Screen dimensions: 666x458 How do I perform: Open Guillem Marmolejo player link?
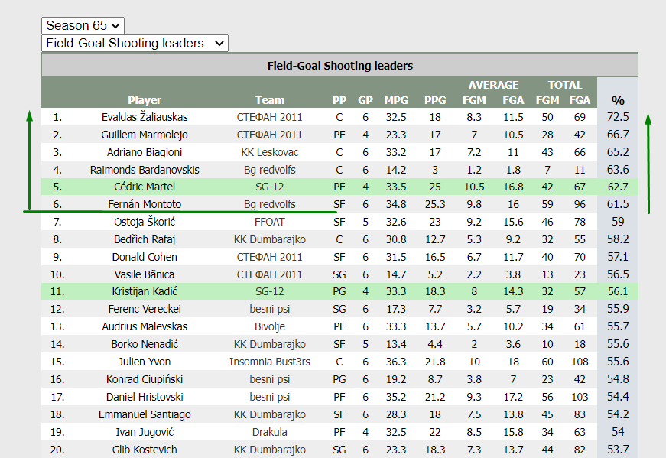point(145,135)
